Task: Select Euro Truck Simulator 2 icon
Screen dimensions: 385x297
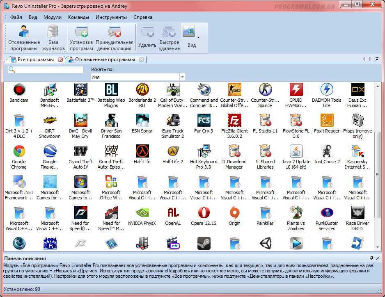Action: click(x=173, y=120)
